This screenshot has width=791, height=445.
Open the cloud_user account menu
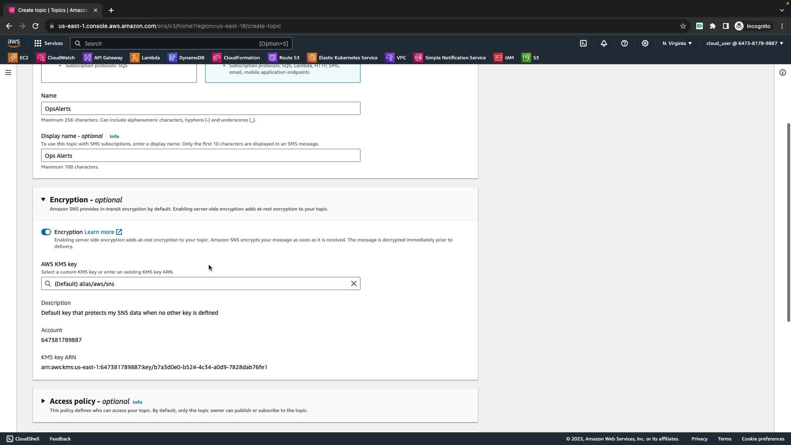pos(744,43)
